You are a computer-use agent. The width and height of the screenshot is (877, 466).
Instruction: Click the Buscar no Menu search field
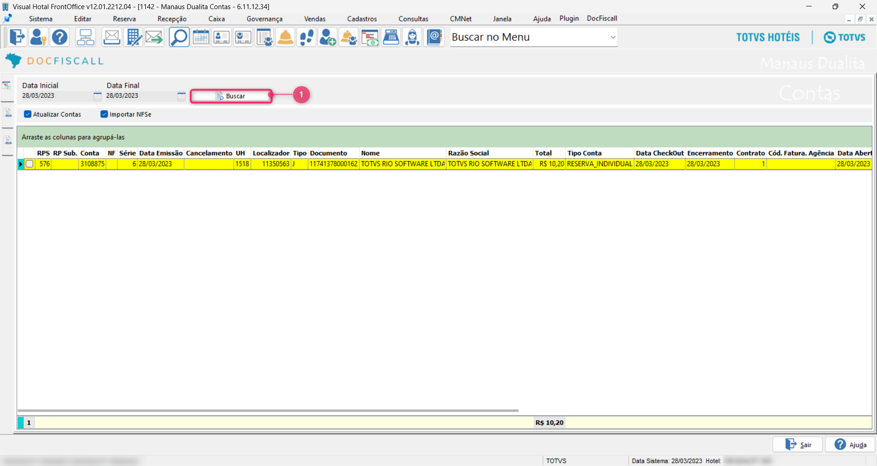point(529,37)
